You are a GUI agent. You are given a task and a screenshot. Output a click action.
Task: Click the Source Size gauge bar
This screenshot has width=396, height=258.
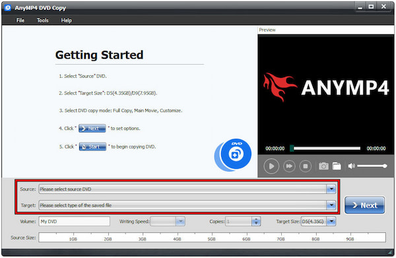(x=212, y=238)
